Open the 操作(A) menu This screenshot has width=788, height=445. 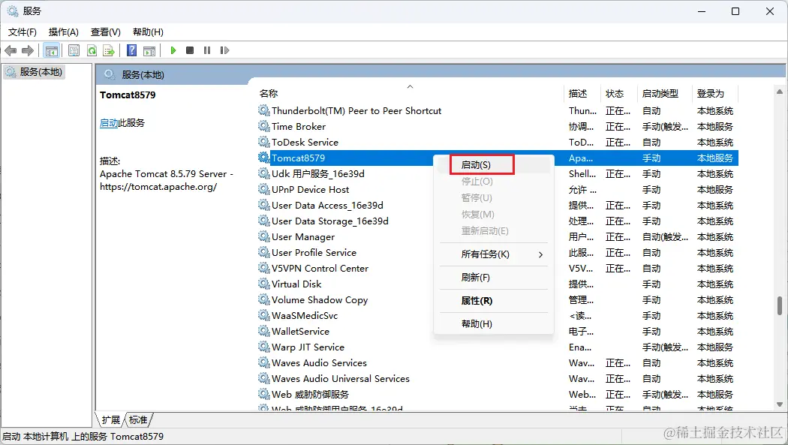[x=63, y=32]
